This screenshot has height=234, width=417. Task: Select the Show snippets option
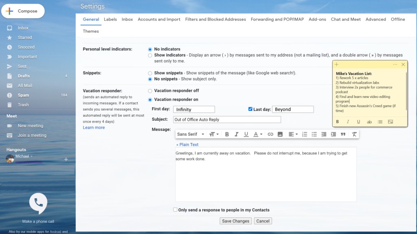[x=150, y=73]
